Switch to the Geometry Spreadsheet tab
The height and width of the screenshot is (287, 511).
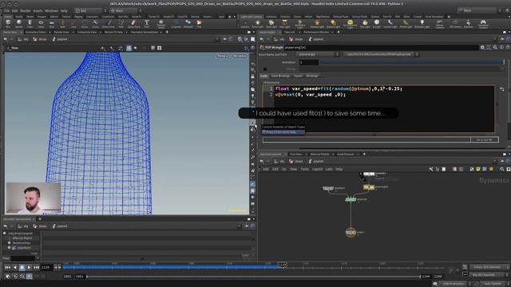tap(145, 32)
